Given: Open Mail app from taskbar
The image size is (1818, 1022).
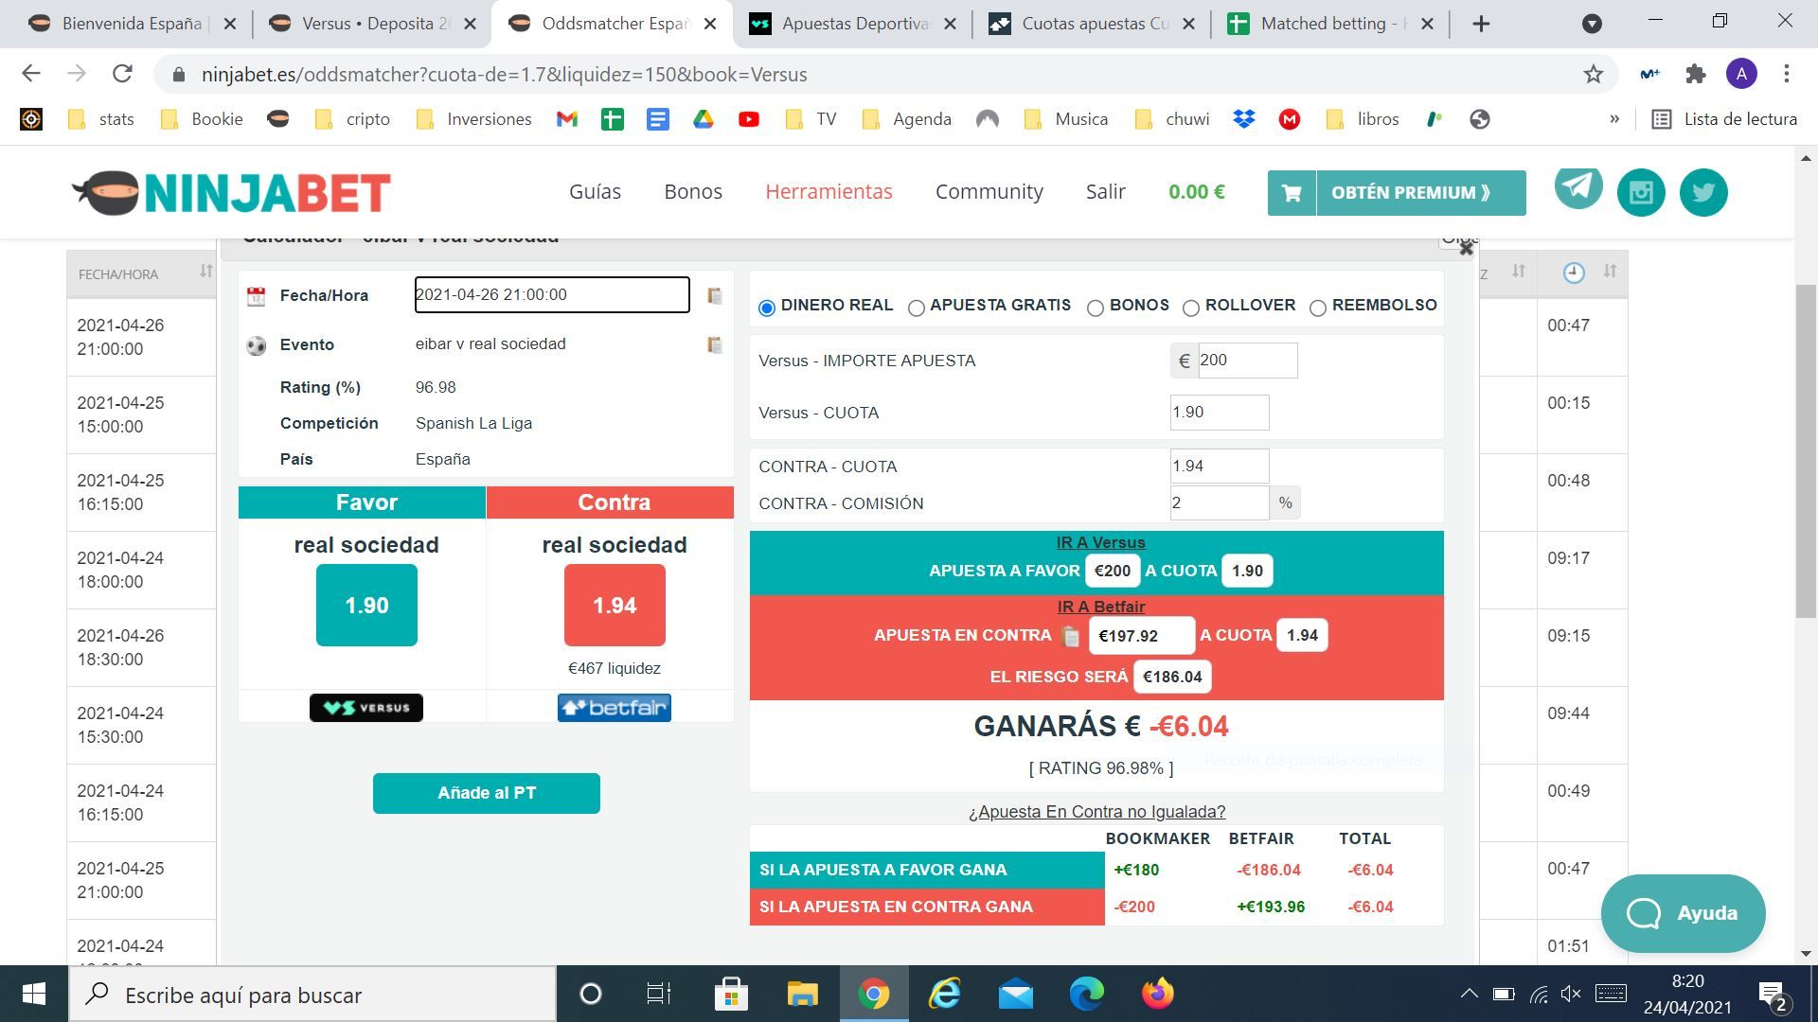Looking at the screenshot, I should (x=1016, y=994).
